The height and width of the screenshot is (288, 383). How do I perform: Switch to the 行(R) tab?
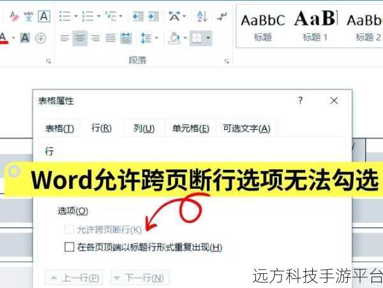pyautogui.click(x=101, y=128)
